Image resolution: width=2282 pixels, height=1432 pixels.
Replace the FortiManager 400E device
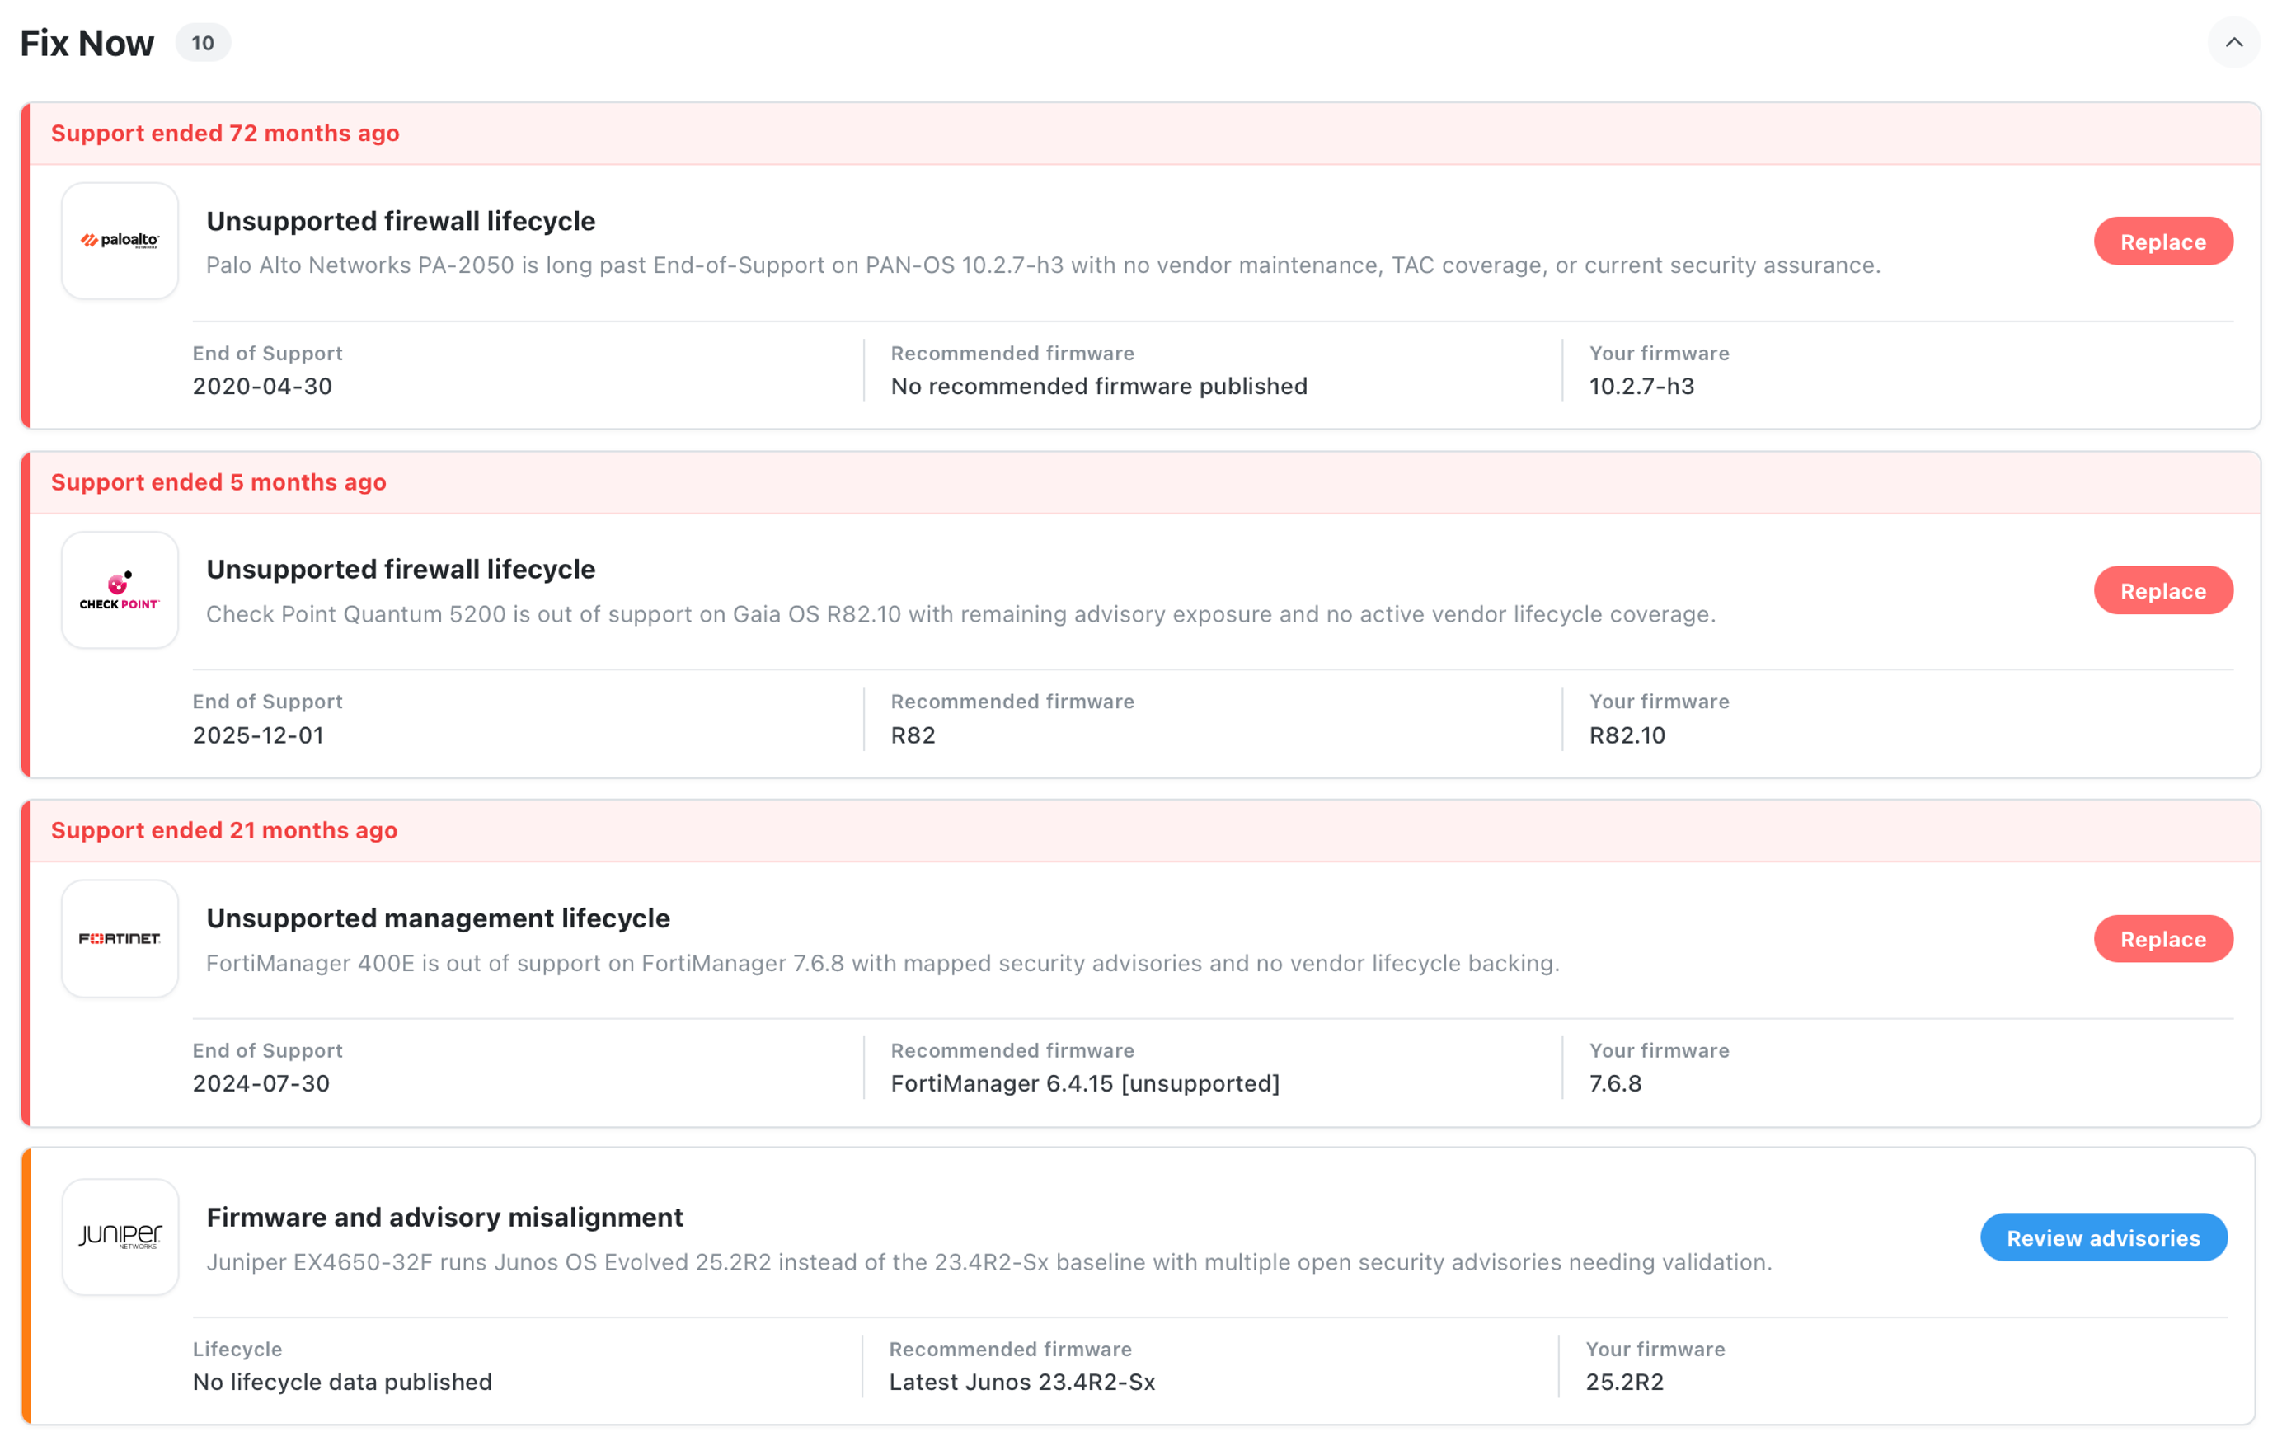point(2162,940)
